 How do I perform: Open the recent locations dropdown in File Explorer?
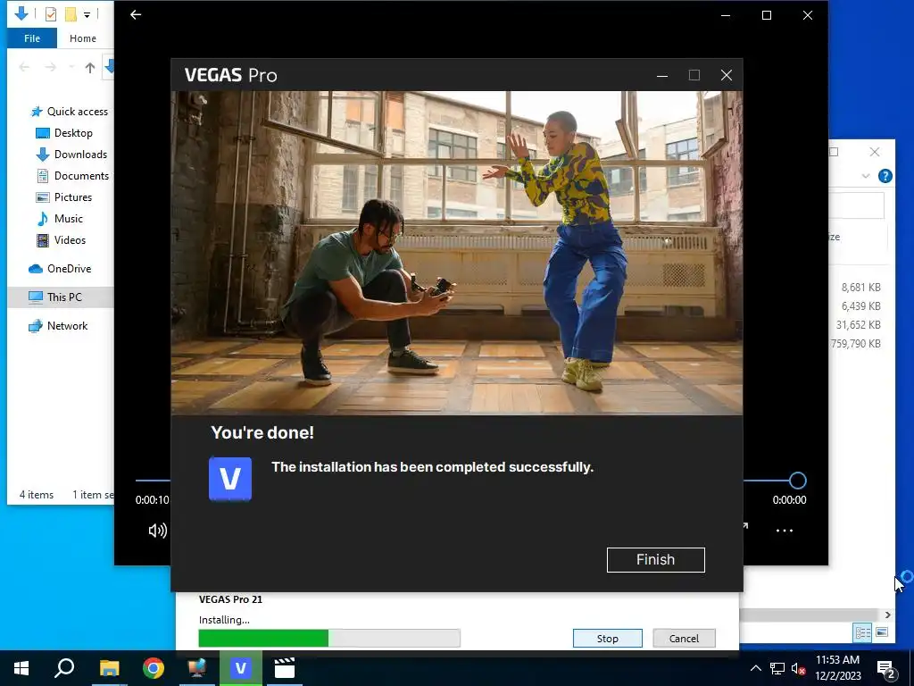coord(71,68)
